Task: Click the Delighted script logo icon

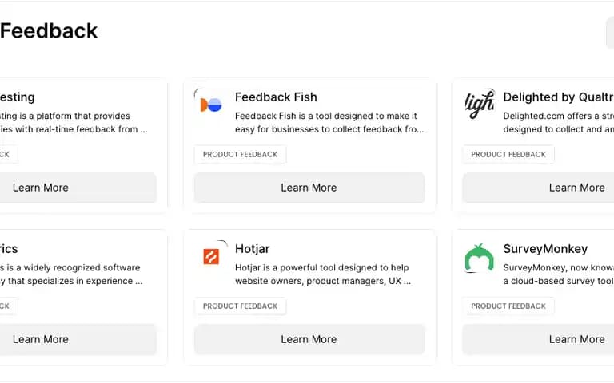Action: 480,105
